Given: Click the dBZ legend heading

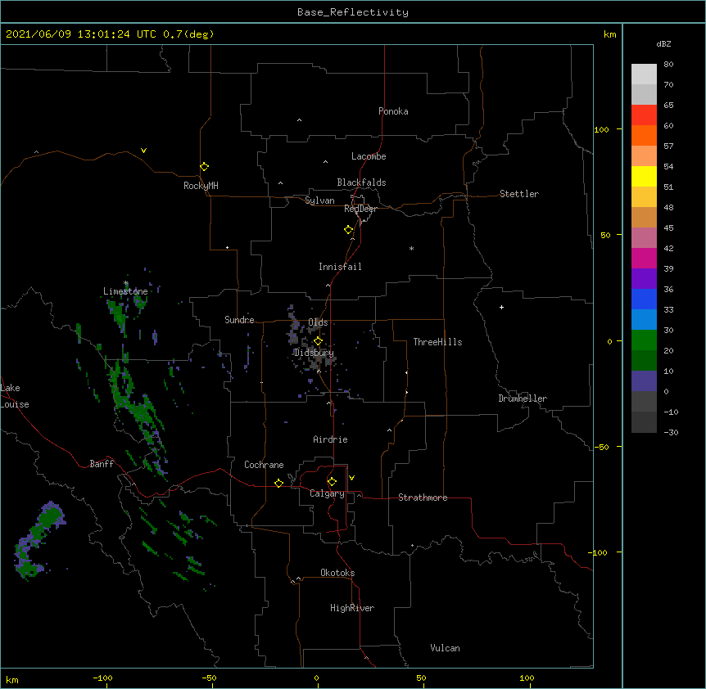Looking at the screenshot, I should pos(663,43).
